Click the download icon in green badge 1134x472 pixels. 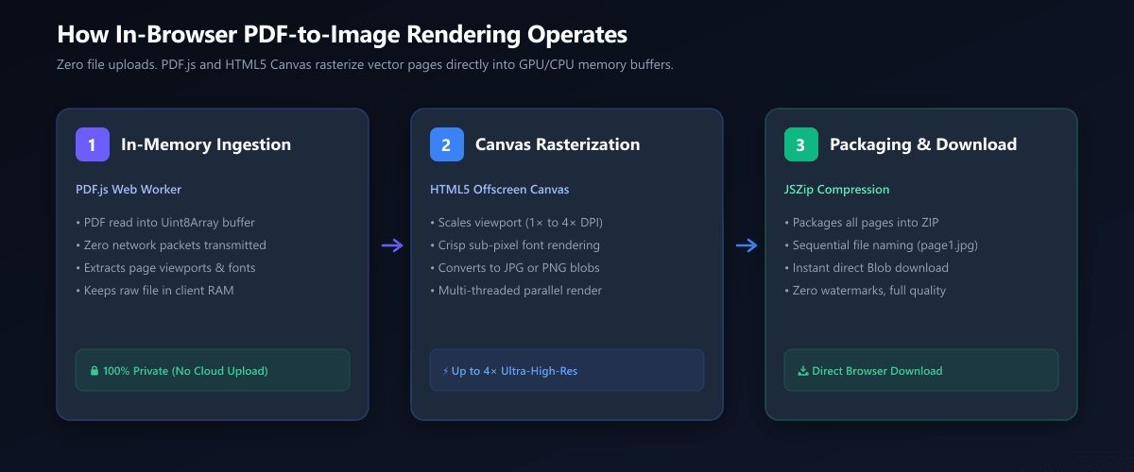pyautogui.click(x=803, y=371)
